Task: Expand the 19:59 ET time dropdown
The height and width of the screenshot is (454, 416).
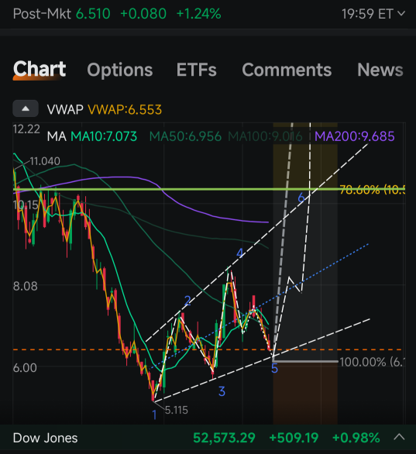Action: tap(373, 14)
